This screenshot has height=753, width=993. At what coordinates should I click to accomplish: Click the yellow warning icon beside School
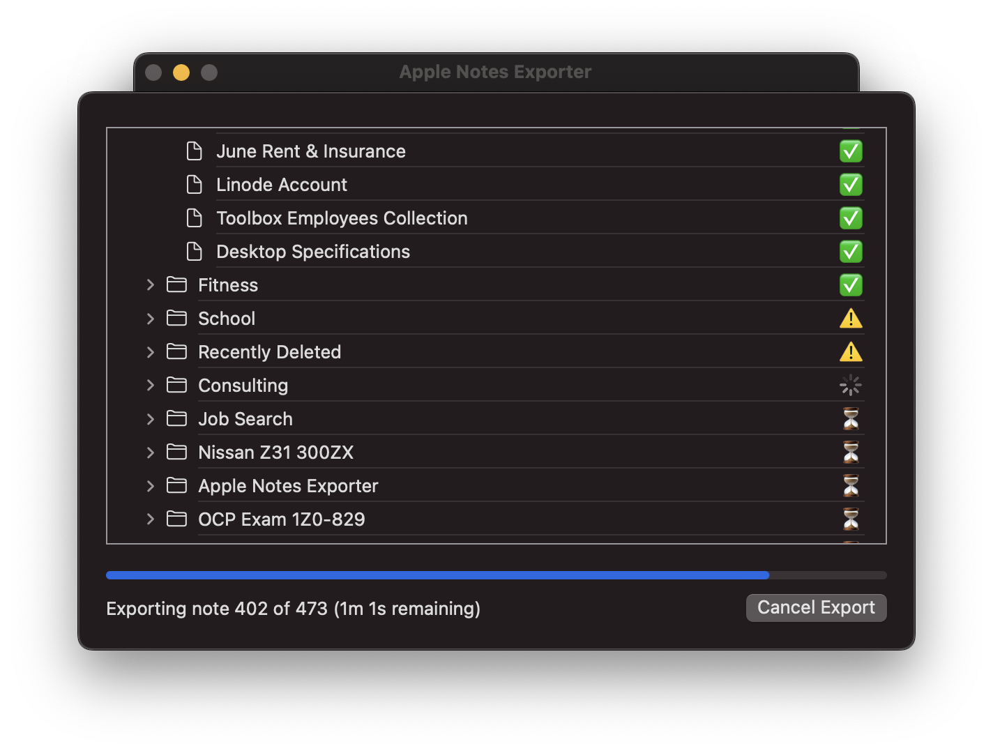click(x=851, y=319)
